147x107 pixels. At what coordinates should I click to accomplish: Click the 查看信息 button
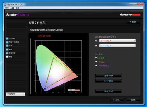tap(108, 76)
